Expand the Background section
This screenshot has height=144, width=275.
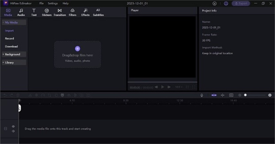14,54
